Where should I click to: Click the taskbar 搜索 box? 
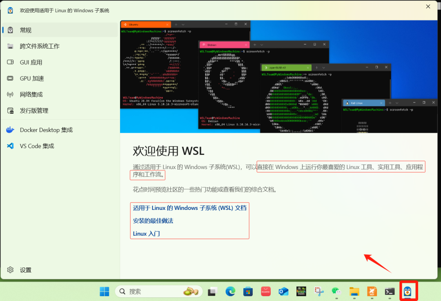[x=158, y=292]
